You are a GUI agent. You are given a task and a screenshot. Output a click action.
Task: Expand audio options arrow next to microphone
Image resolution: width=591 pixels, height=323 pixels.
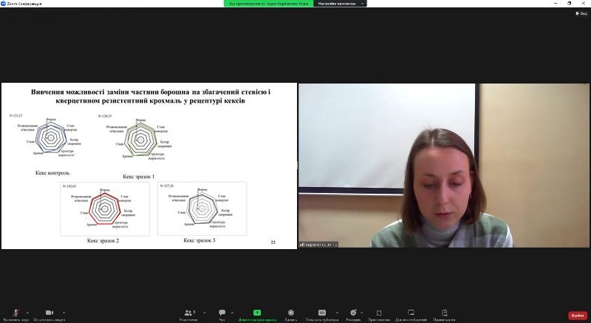[x=27, y=313]
